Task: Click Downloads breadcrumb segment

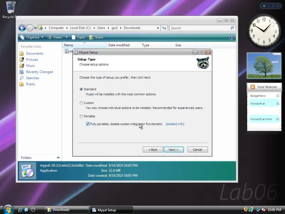Action: pos(132,28)
